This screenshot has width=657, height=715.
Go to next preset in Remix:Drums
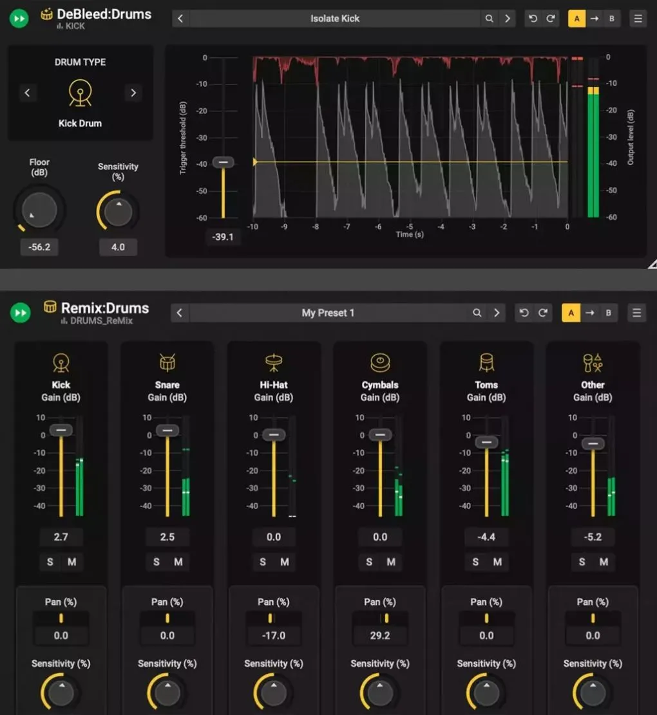497,313
